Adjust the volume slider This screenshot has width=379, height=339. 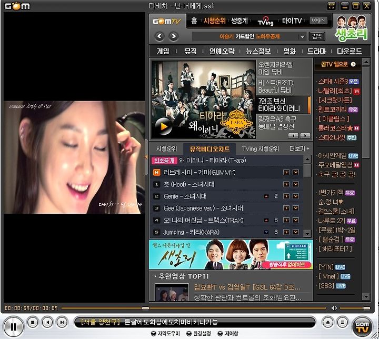(x=355, y=308)
